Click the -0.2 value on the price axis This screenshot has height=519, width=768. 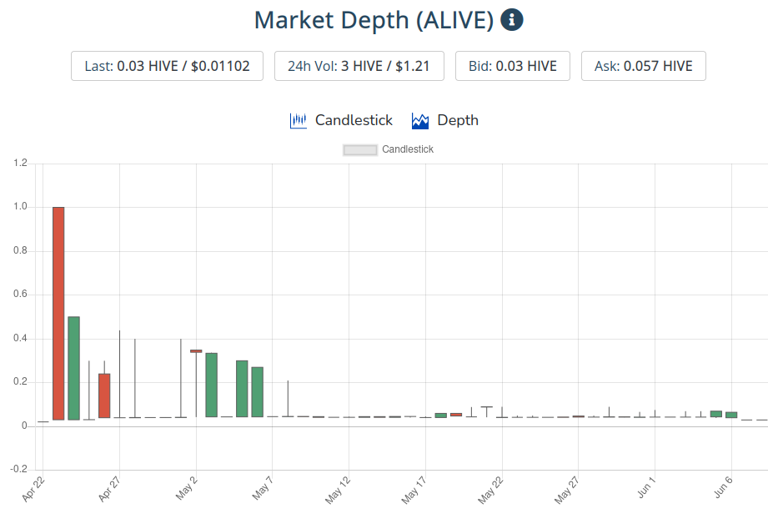coord(19,470)
